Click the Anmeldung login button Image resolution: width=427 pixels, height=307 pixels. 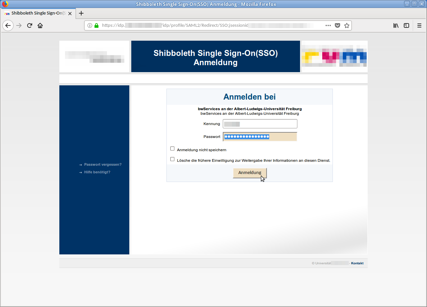coord(250,173)
